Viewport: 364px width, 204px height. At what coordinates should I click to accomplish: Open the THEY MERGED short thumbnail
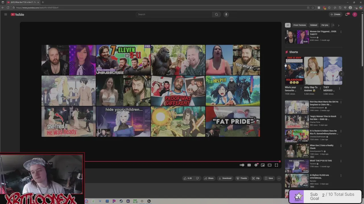[333, 71]
